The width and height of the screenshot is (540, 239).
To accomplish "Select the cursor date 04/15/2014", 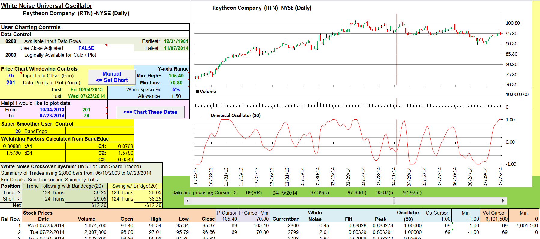I will tap(285, 193).
